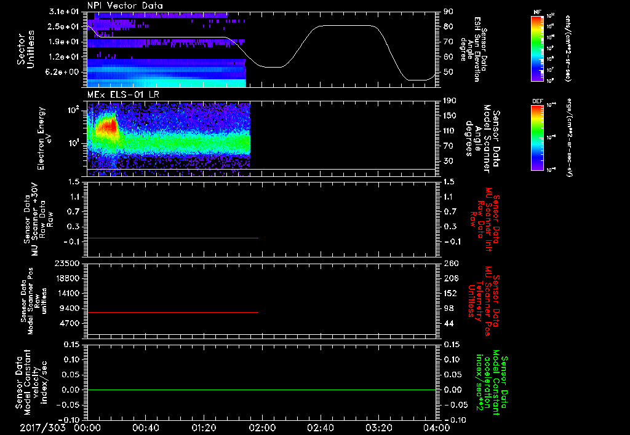Screen dimensions: 630x435
Task: Click the NF flux color bar
Action: (537, 49)
